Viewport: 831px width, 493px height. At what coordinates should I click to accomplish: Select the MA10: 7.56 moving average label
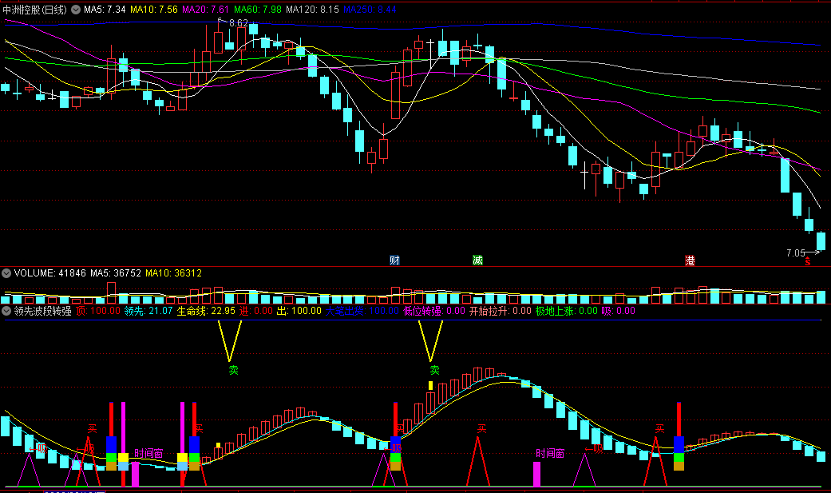click(154, 10)
